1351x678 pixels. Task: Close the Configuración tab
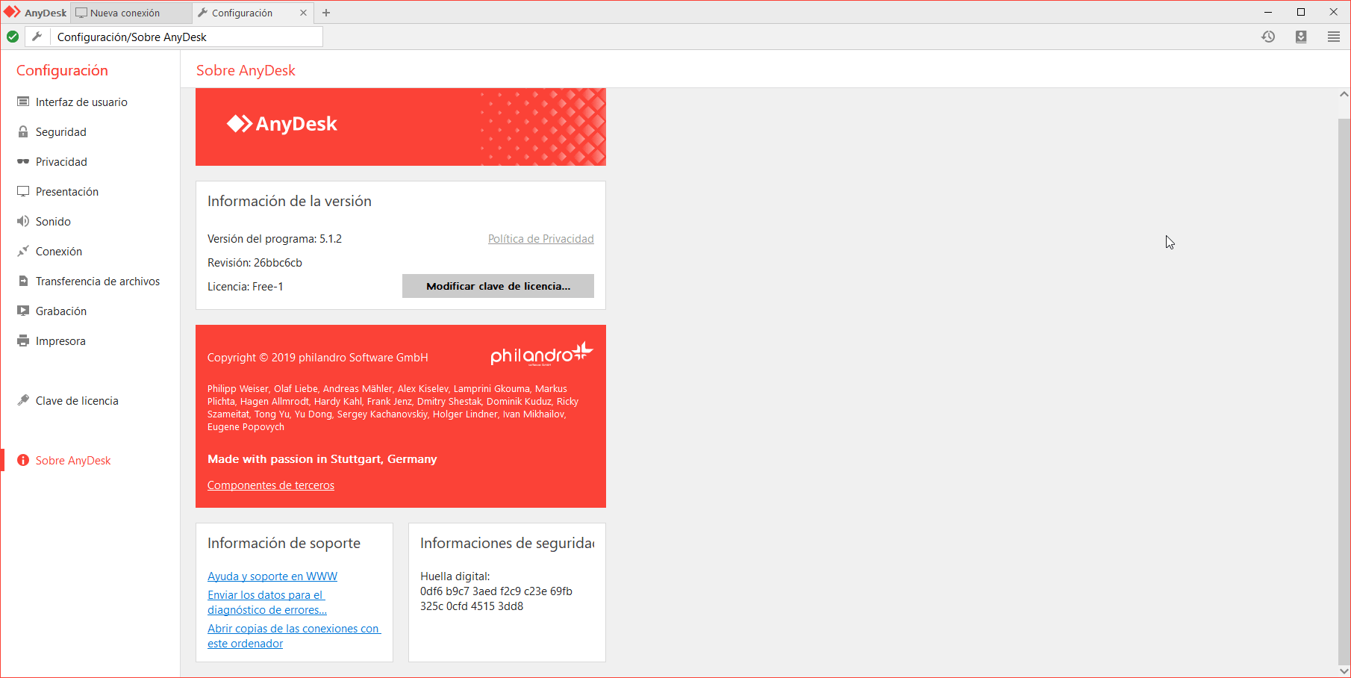click(x=303, y=13)
